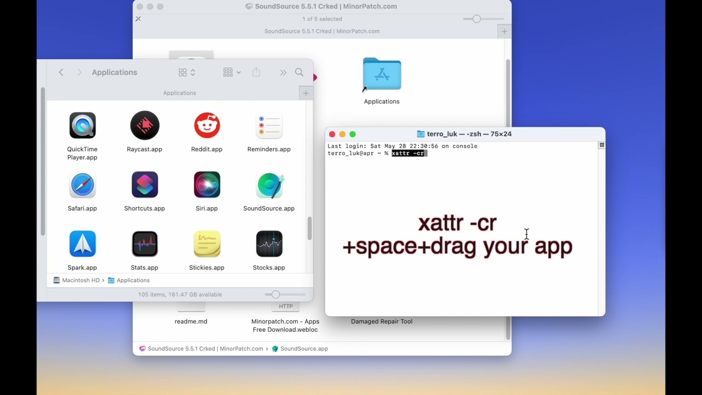Image resolution: width=702 pixels, height=395 pixels.
Task: Select the Safari.app icon
Action: coord(82,185)
